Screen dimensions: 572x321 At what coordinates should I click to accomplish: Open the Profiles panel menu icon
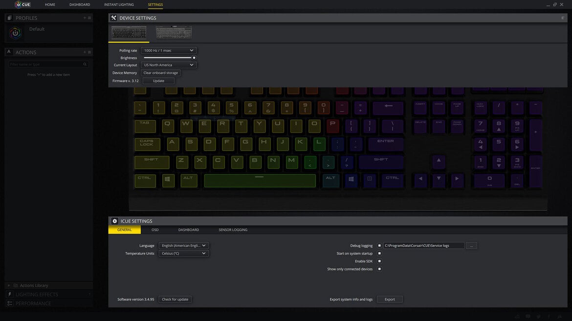point(89,18)
